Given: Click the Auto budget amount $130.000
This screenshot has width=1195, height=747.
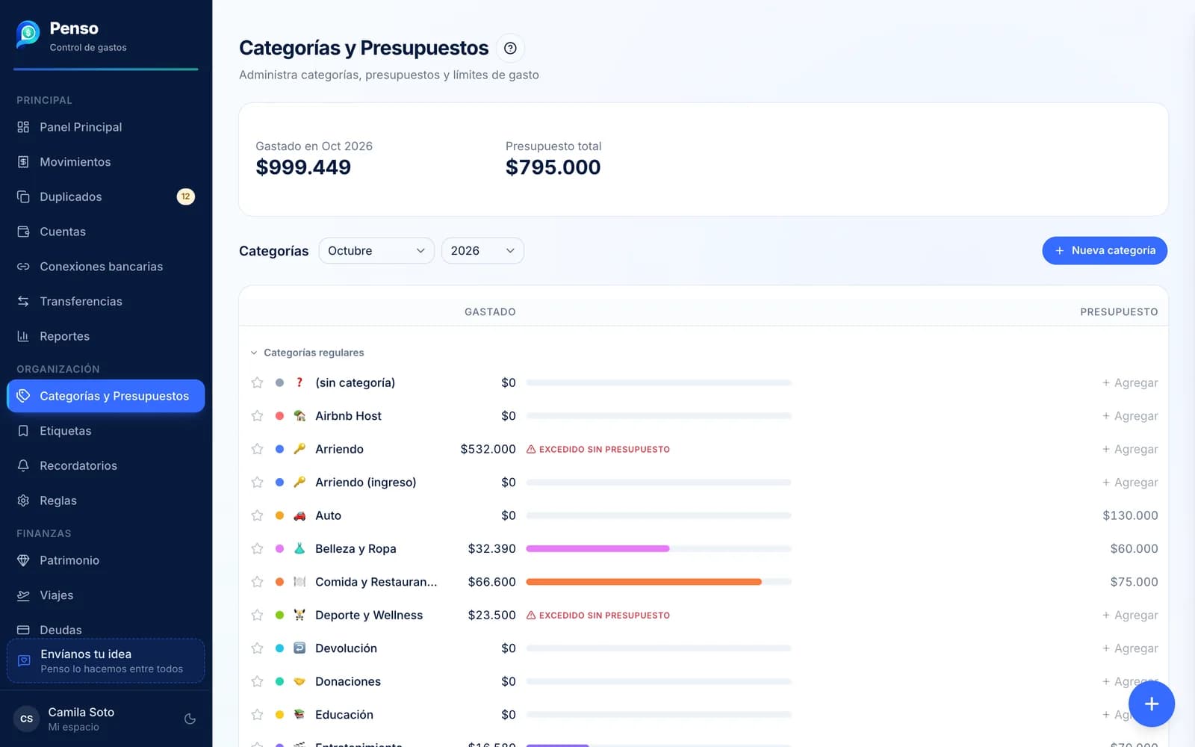Looking at the screenshot, I should 1130,515.
